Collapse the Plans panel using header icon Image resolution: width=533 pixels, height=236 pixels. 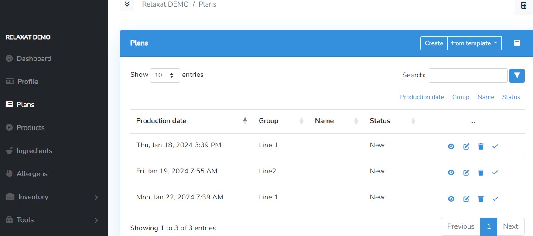[517, 43]
